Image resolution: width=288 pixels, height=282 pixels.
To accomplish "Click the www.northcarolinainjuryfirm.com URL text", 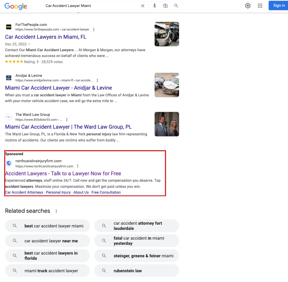I will (44, 166).
